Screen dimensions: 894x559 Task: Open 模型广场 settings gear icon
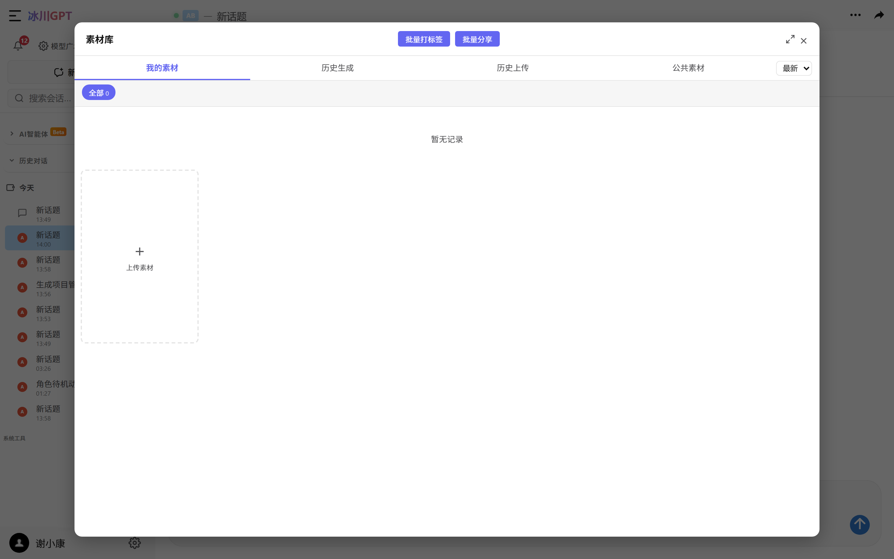(x=43, y=45)
